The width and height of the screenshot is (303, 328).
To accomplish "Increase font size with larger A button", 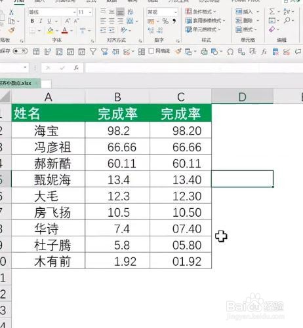I will click(x=68, y=21).
